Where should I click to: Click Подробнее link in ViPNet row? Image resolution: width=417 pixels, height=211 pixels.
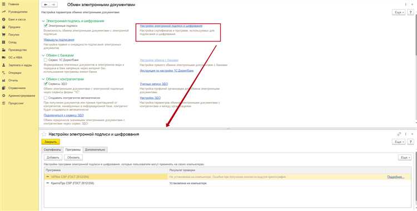click(x=396, y=177)
